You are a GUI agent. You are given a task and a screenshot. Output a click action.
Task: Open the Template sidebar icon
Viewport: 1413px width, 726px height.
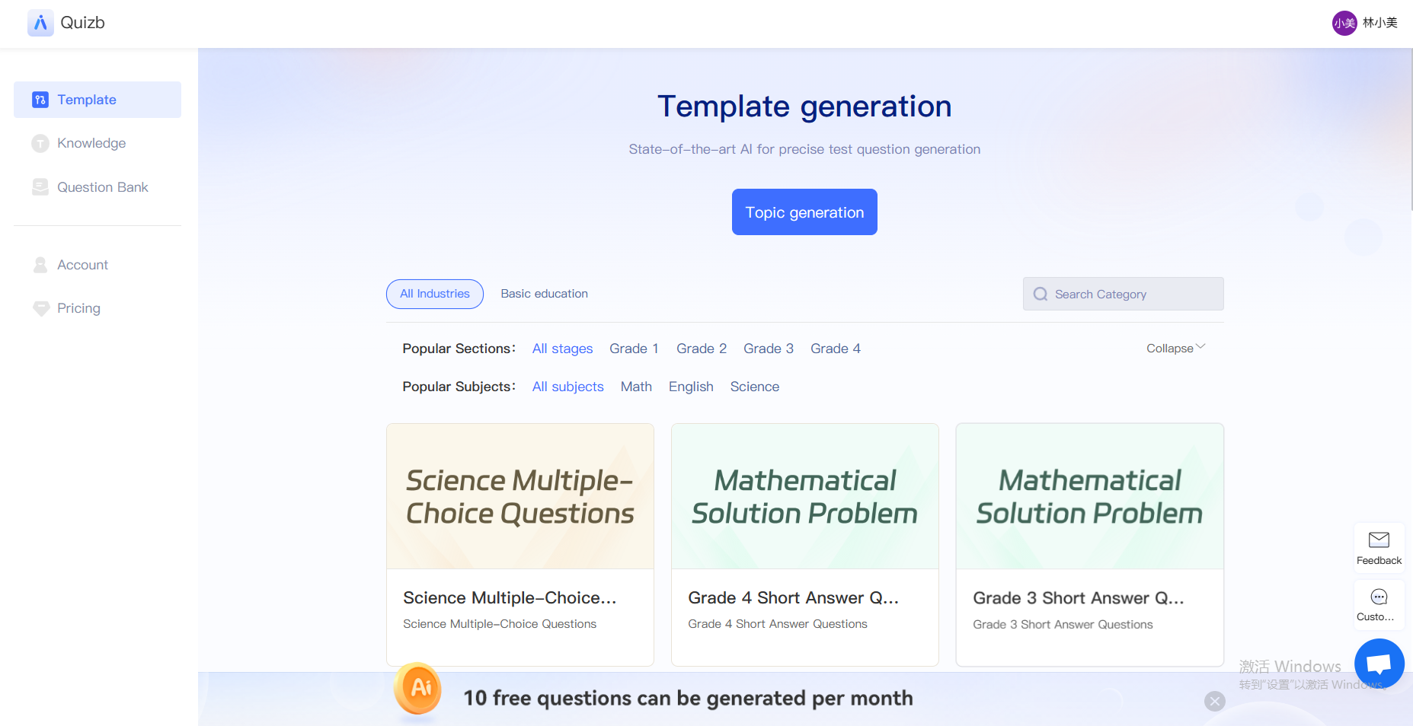click(x=40, y=100)
